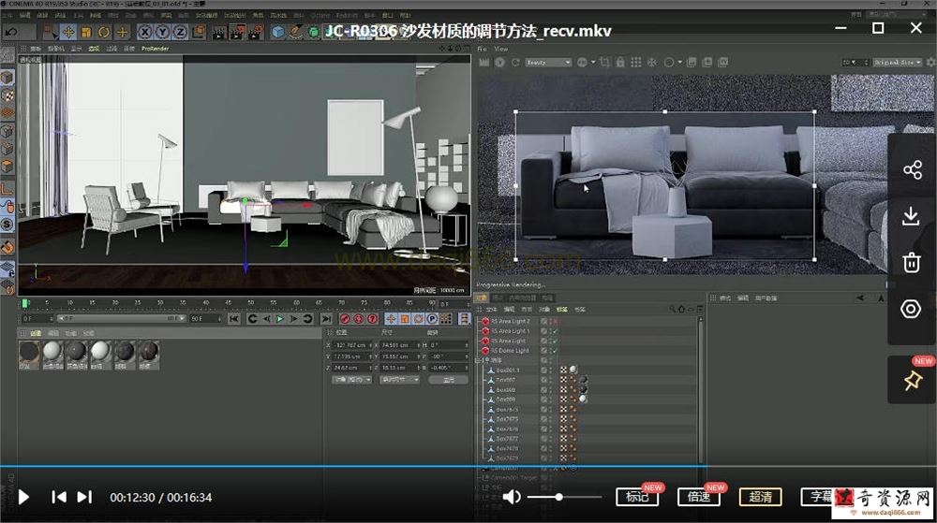
Task: Click the refresh render icon in render view
Action: tap(515, 62)
